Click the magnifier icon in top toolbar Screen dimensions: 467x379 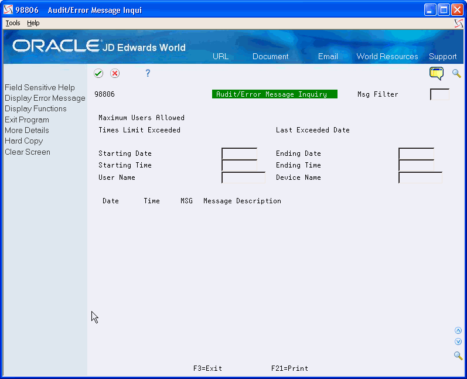456,73
